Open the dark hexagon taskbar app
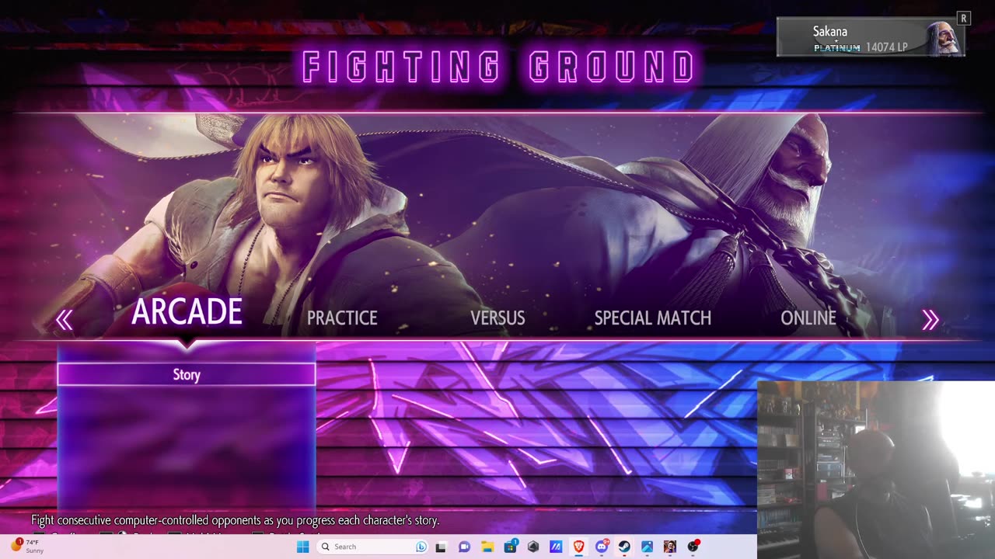 click(x=533, y=547)
